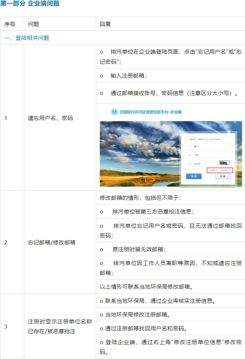Click the 全国排污许可证管理信息平台 logo emblem

pyautogui.click(x=114, y=112)
